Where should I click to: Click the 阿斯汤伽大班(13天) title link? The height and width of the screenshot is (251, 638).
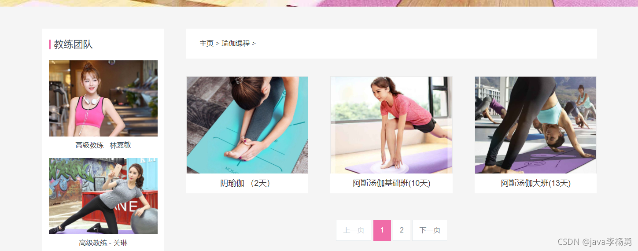click(535, 183)
